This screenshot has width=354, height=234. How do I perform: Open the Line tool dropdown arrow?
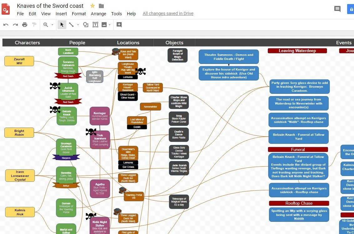click(78, 25)
